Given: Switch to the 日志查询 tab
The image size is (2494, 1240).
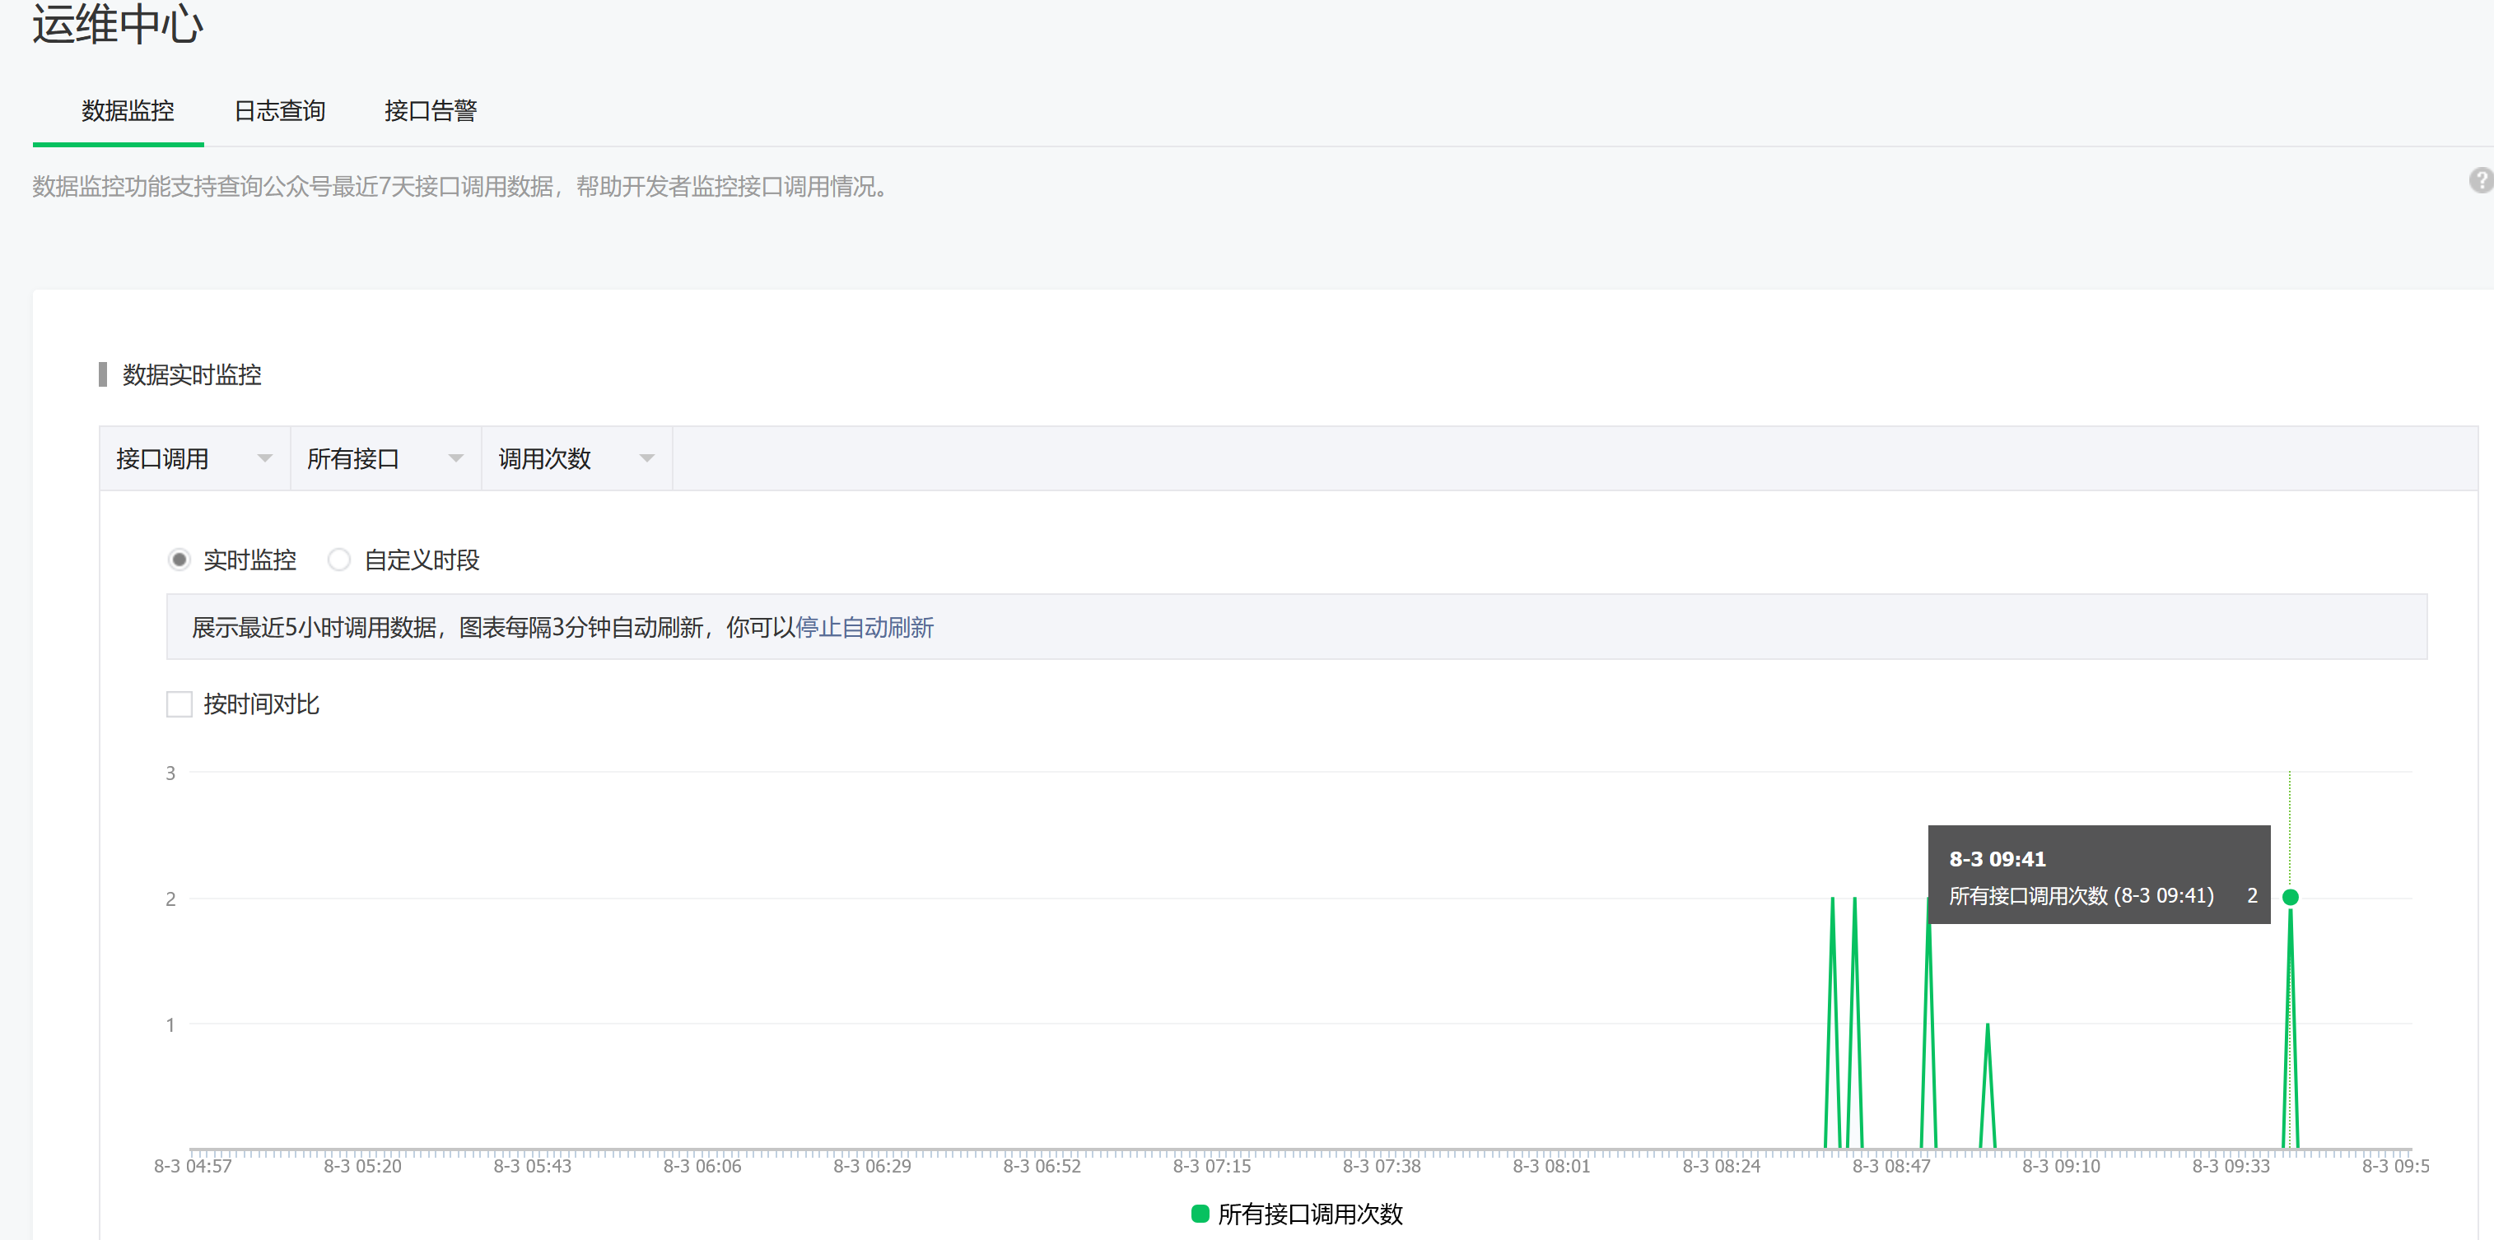Looking at the screenshot, I should pos(279,111).
